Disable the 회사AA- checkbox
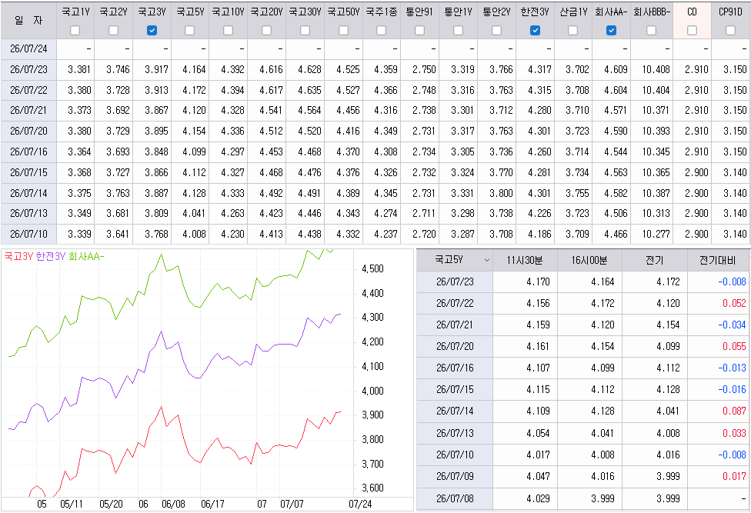 point(611,31)
